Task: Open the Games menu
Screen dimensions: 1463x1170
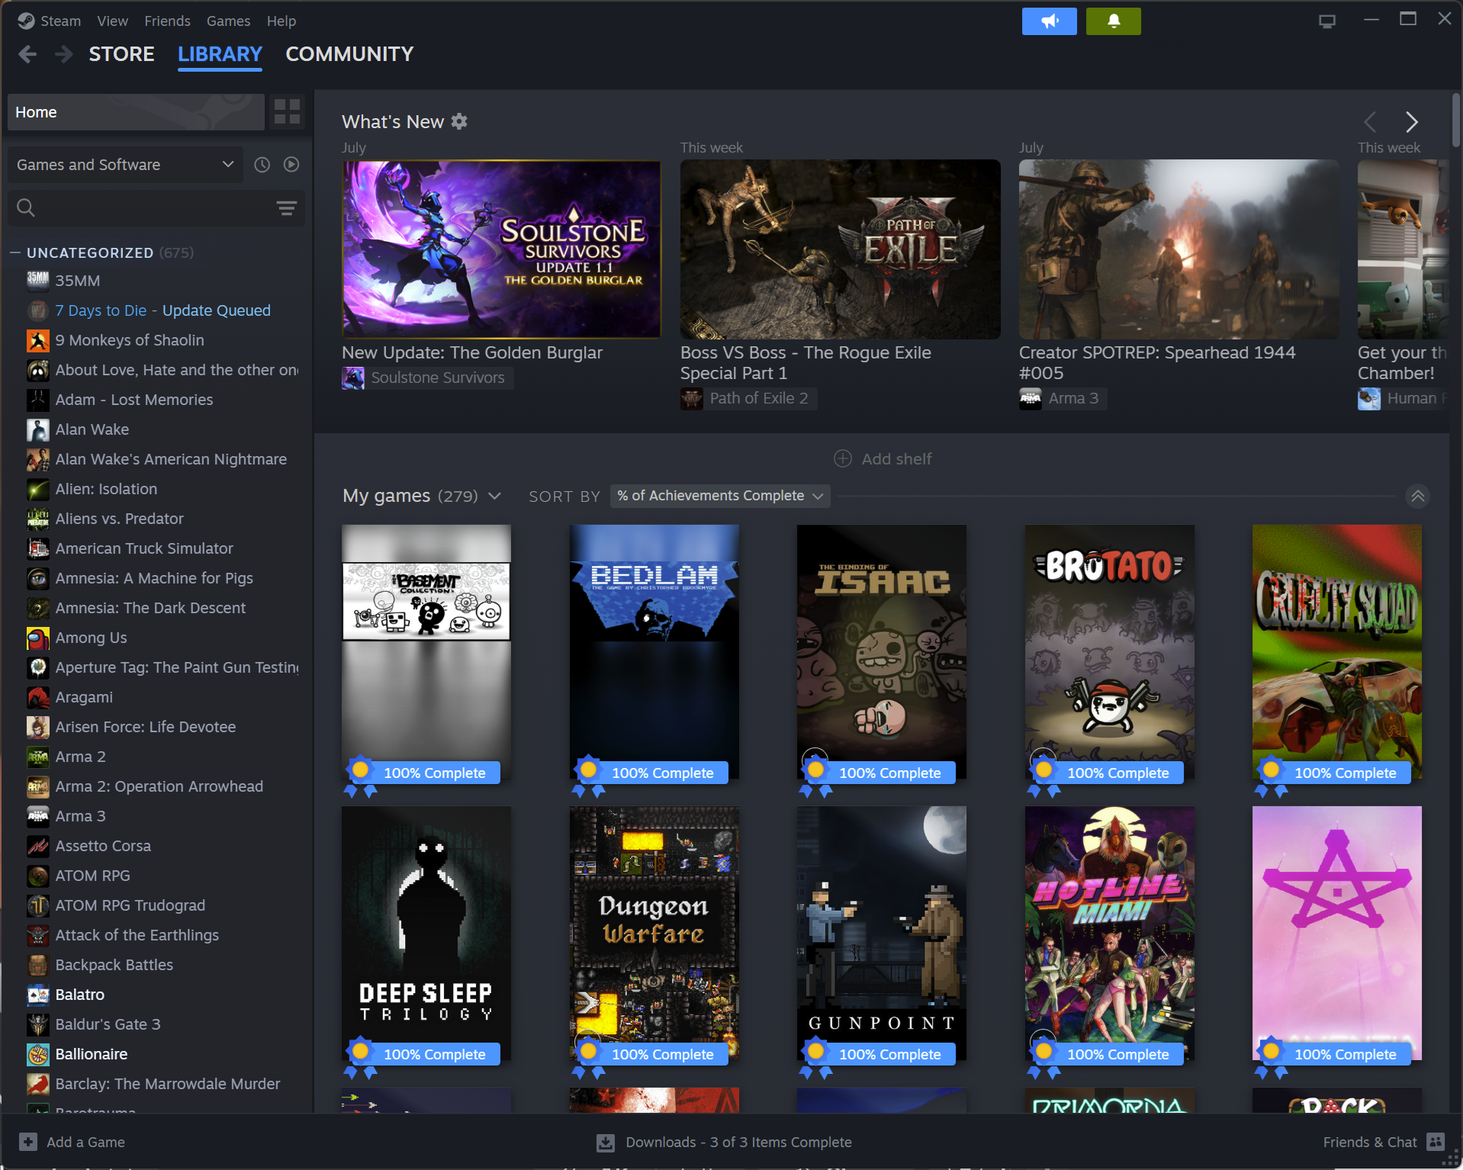Action: (228, 21)
